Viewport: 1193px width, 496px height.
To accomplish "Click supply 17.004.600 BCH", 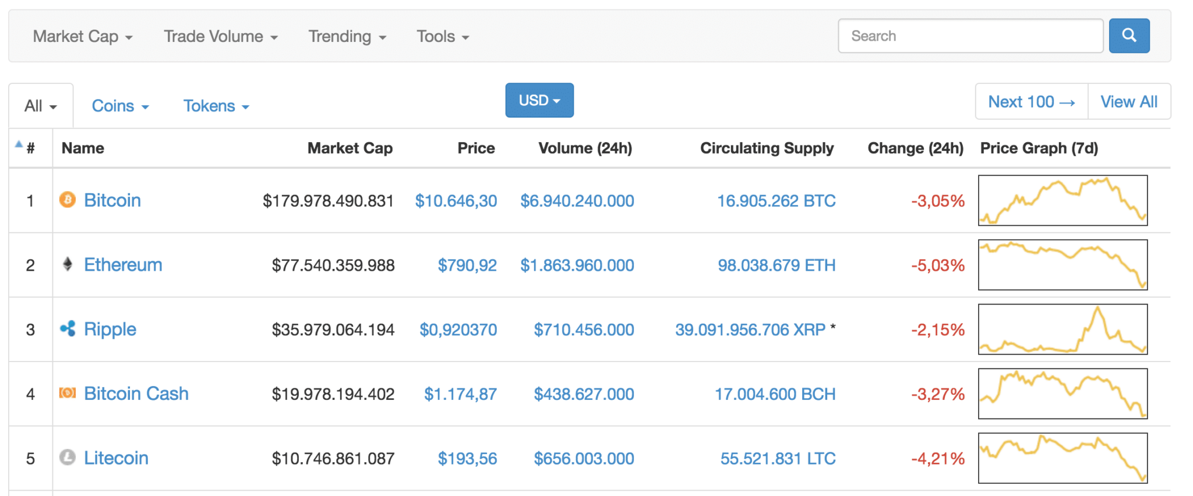I will tap(775, 394).
